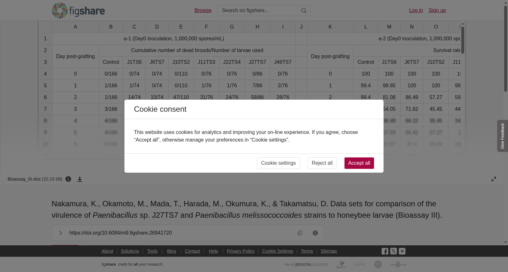Open Privacy Policy footer link
The image size is (508, 272).
coord(241,251)
